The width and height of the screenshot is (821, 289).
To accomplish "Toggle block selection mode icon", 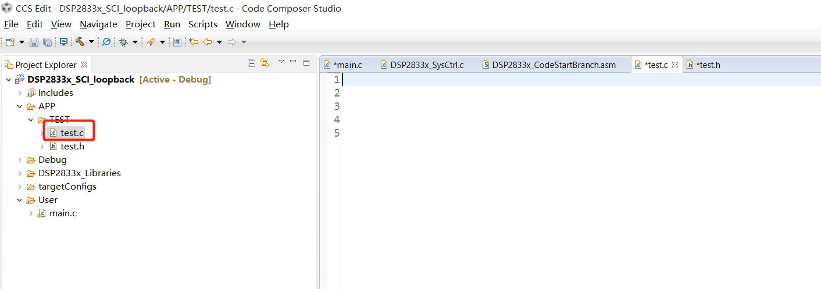I will coord(177,42).
